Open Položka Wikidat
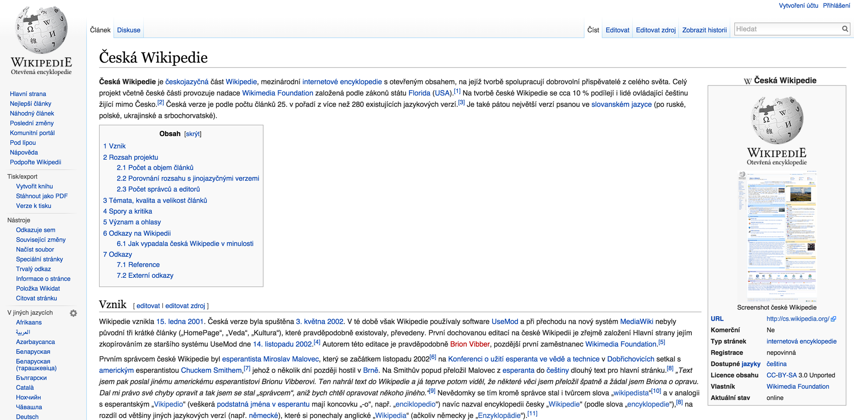 pos(38,289)
